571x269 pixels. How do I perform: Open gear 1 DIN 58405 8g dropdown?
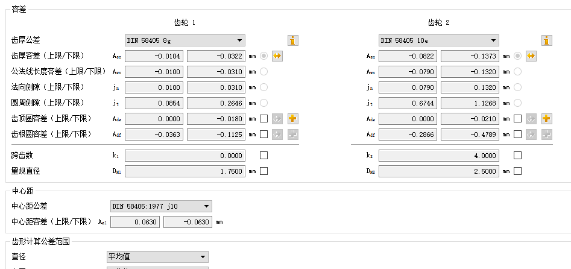pyautogui.click(x=185, y=40)
